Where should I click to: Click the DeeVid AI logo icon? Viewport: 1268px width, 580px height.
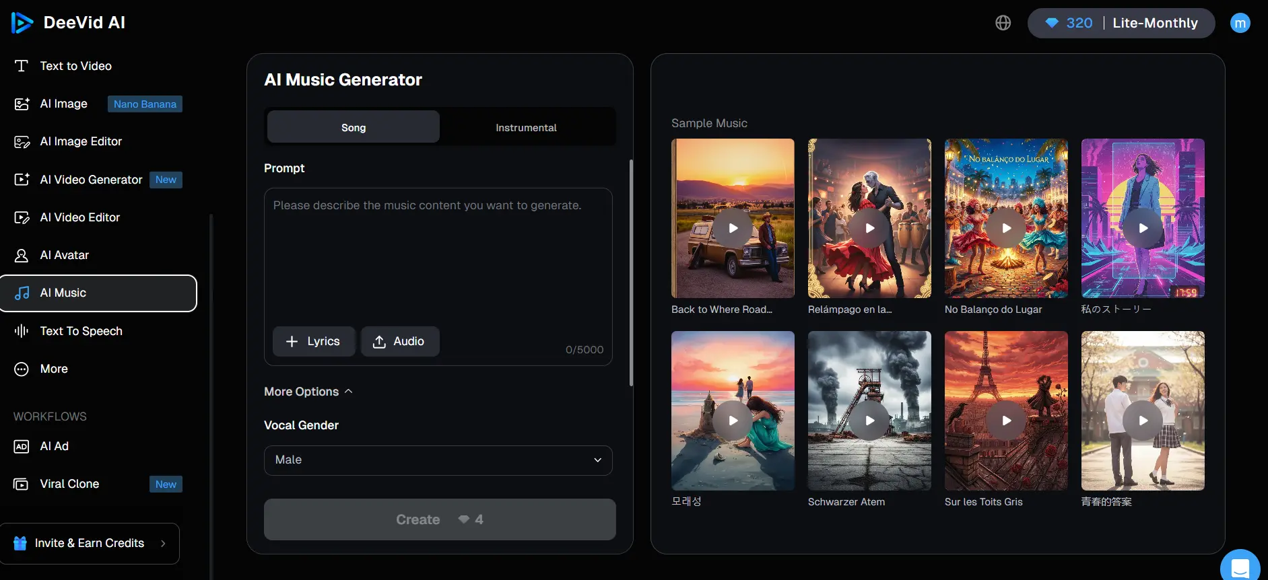pos(22,23)
